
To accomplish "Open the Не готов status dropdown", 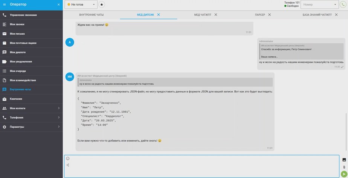I will coord(81,5).
